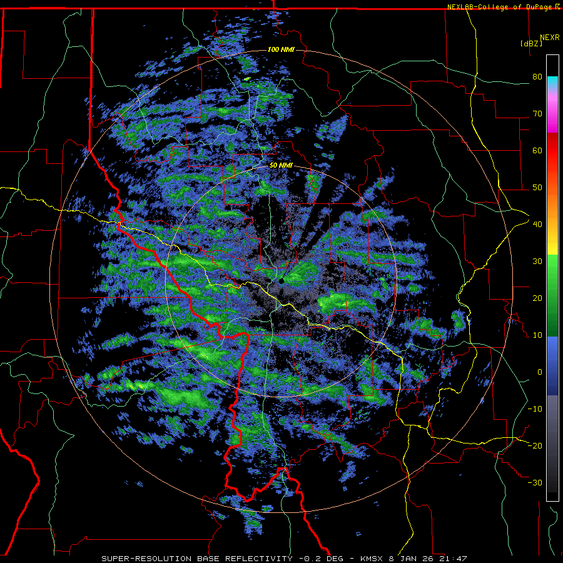563x563 pixels.
Task: Click the black radar site dot at center
Action: (x=281, y=281)
